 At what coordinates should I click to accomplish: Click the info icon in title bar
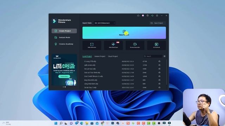157,15
